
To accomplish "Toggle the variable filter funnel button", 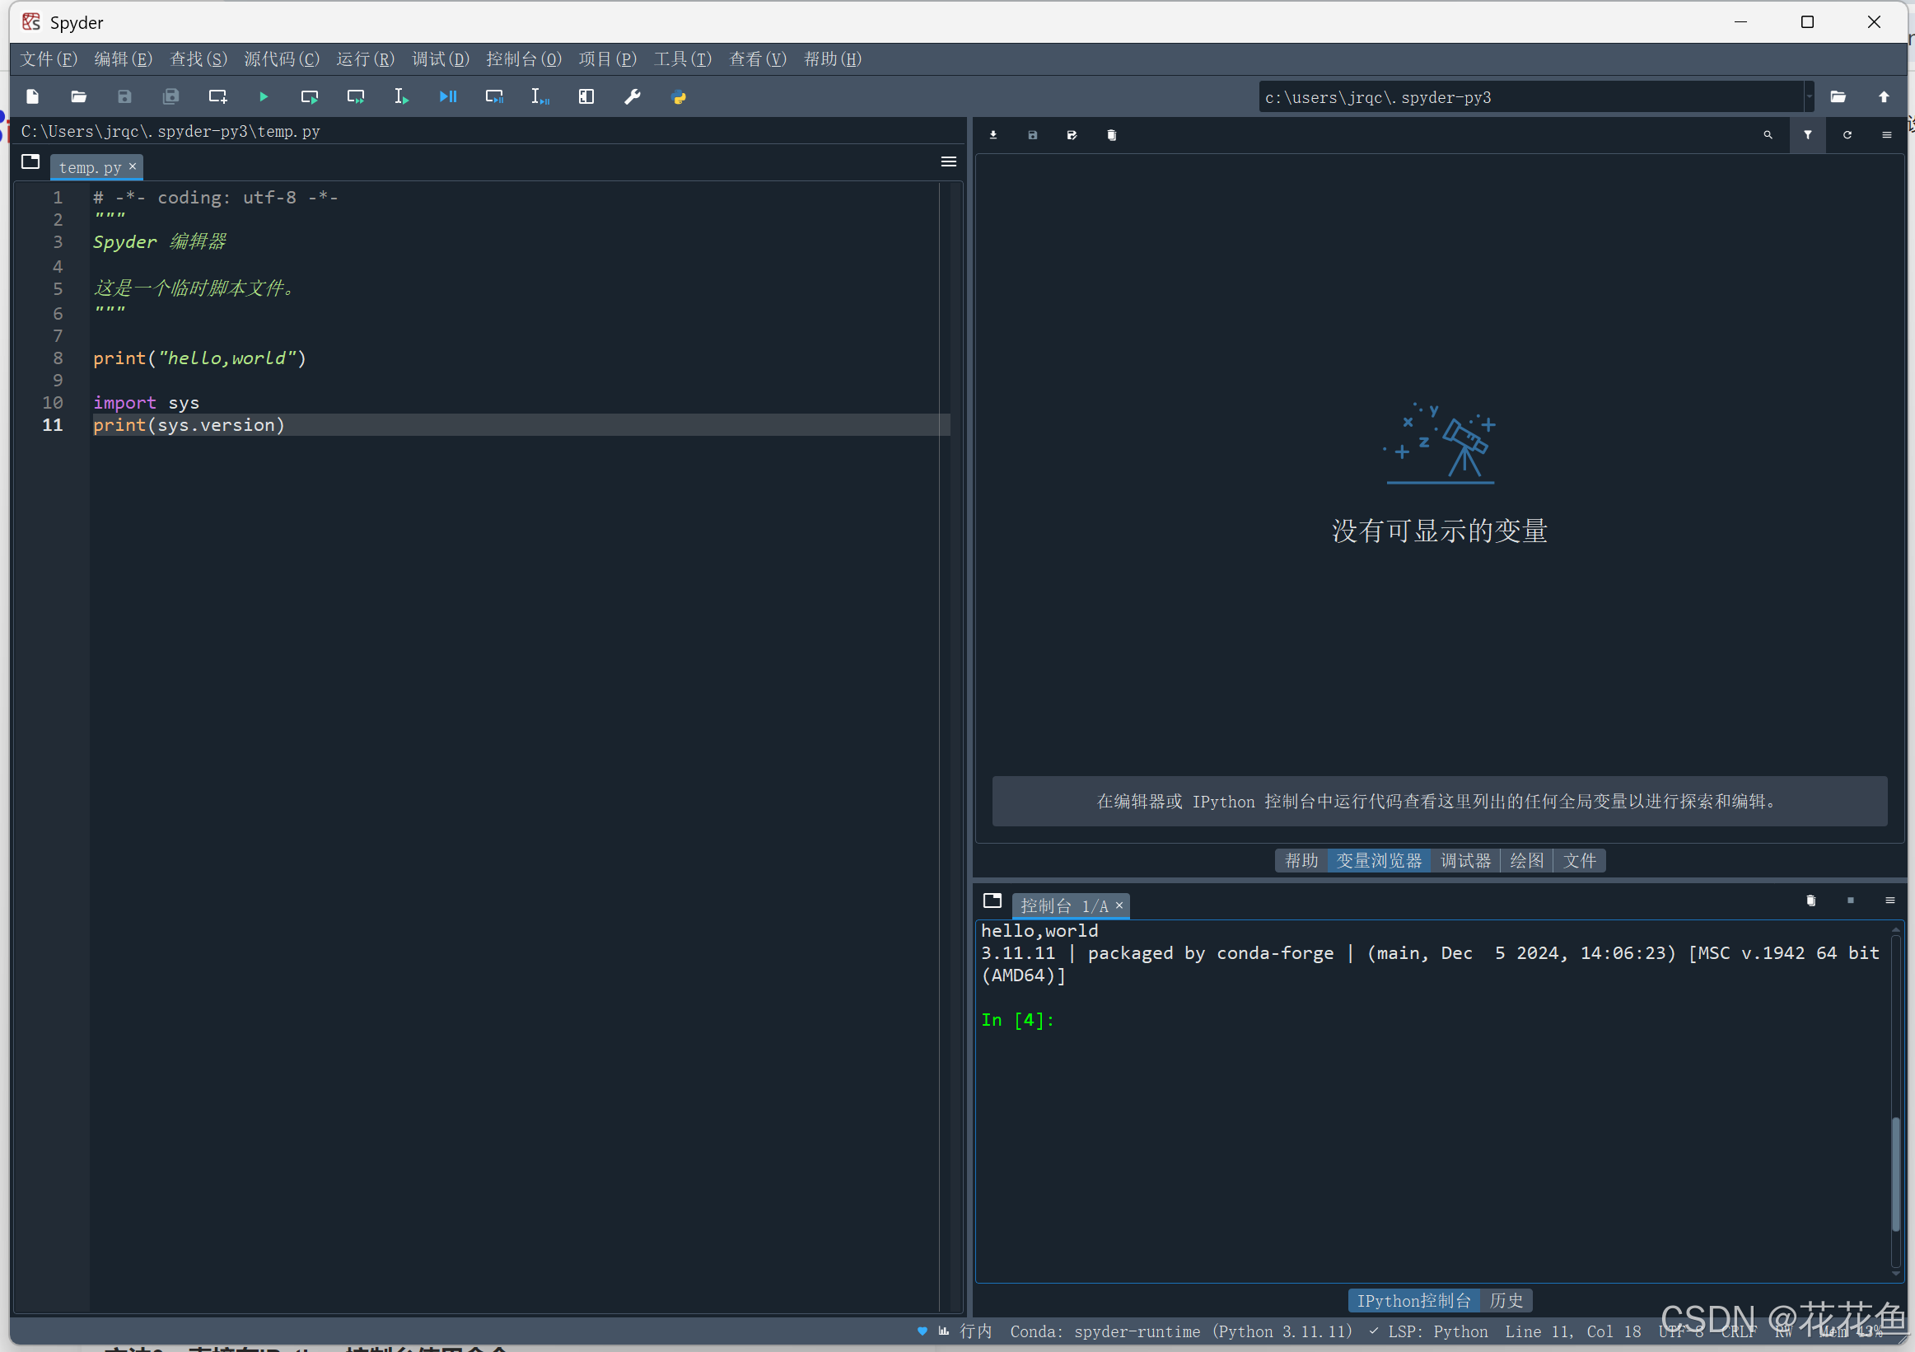I will (1807, 135).
